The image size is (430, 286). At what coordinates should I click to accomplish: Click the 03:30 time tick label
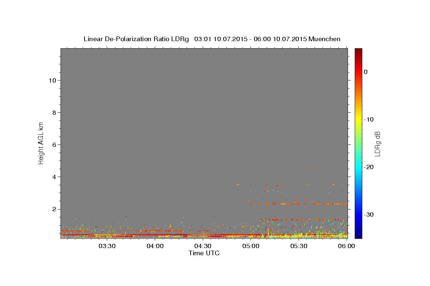tap(107, 246)
